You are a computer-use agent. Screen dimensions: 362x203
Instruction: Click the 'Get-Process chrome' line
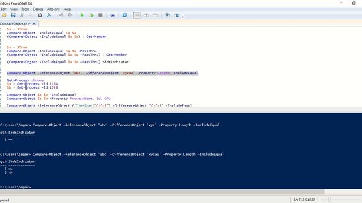coord(25,80)
